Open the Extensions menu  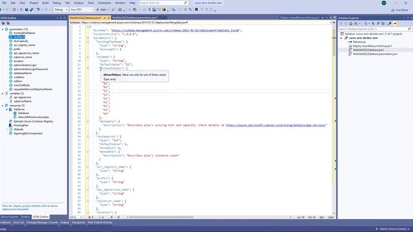tap(105, 3)
